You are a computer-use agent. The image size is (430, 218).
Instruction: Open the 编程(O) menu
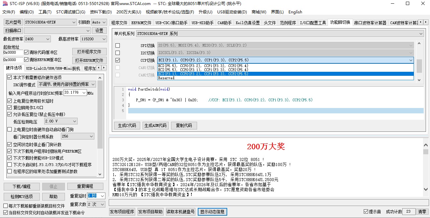tap(27, 12)
